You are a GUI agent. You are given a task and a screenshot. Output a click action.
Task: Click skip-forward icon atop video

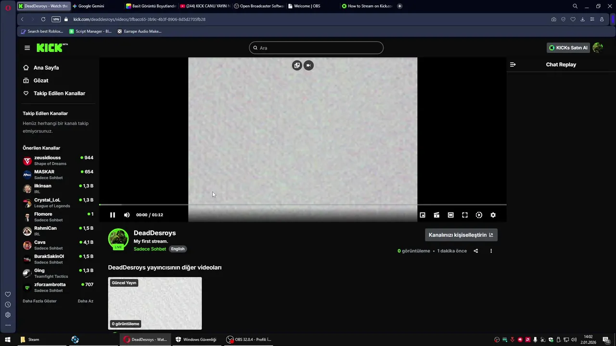pos(308,65)
